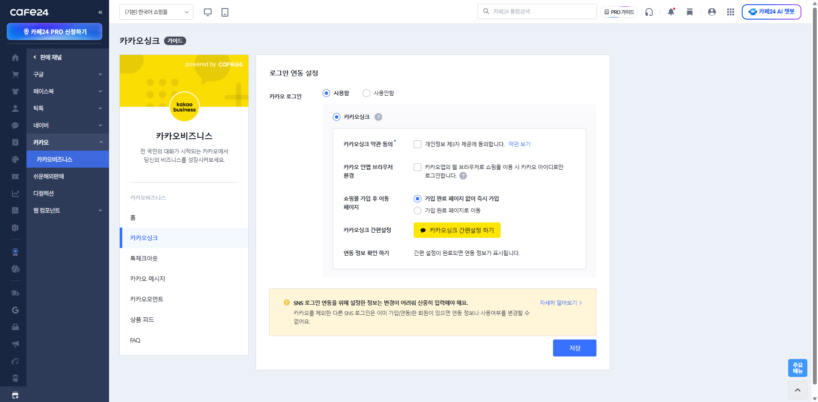This screenshot has width=818, height=402.
Task: Open the user account profile icon
Action: [x=712, y=12]
